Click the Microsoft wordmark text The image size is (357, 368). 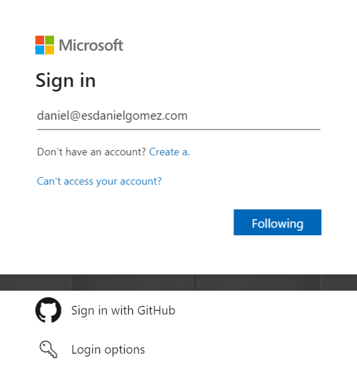(91, 45)
